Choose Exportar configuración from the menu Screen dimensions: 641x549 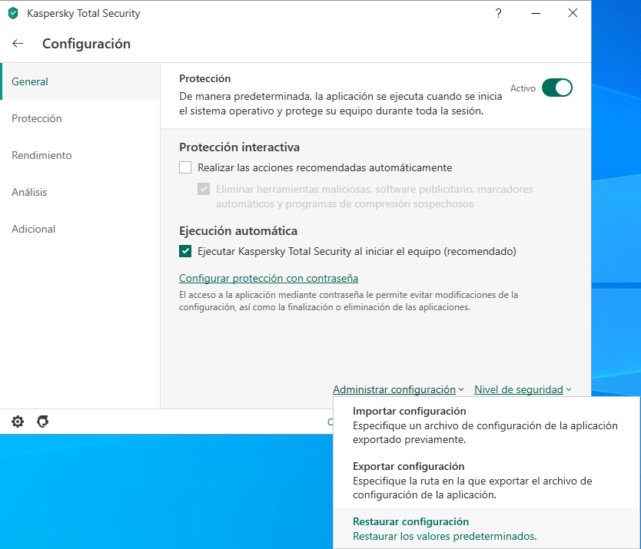487,480
